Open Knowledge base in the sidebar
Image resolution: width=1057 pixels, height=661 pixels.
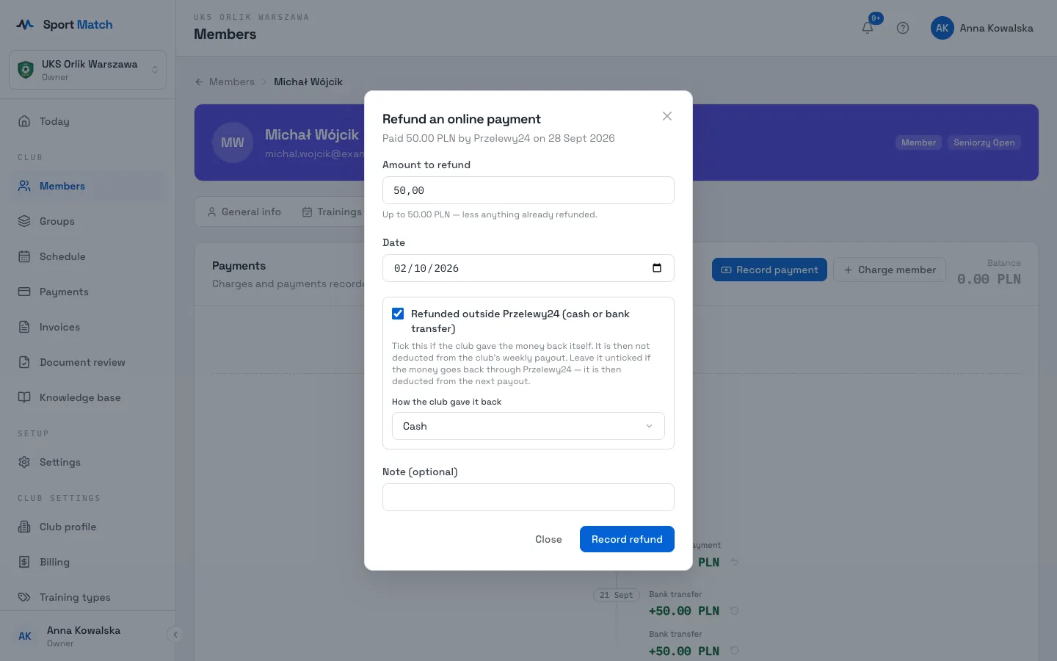pos(88,397)
